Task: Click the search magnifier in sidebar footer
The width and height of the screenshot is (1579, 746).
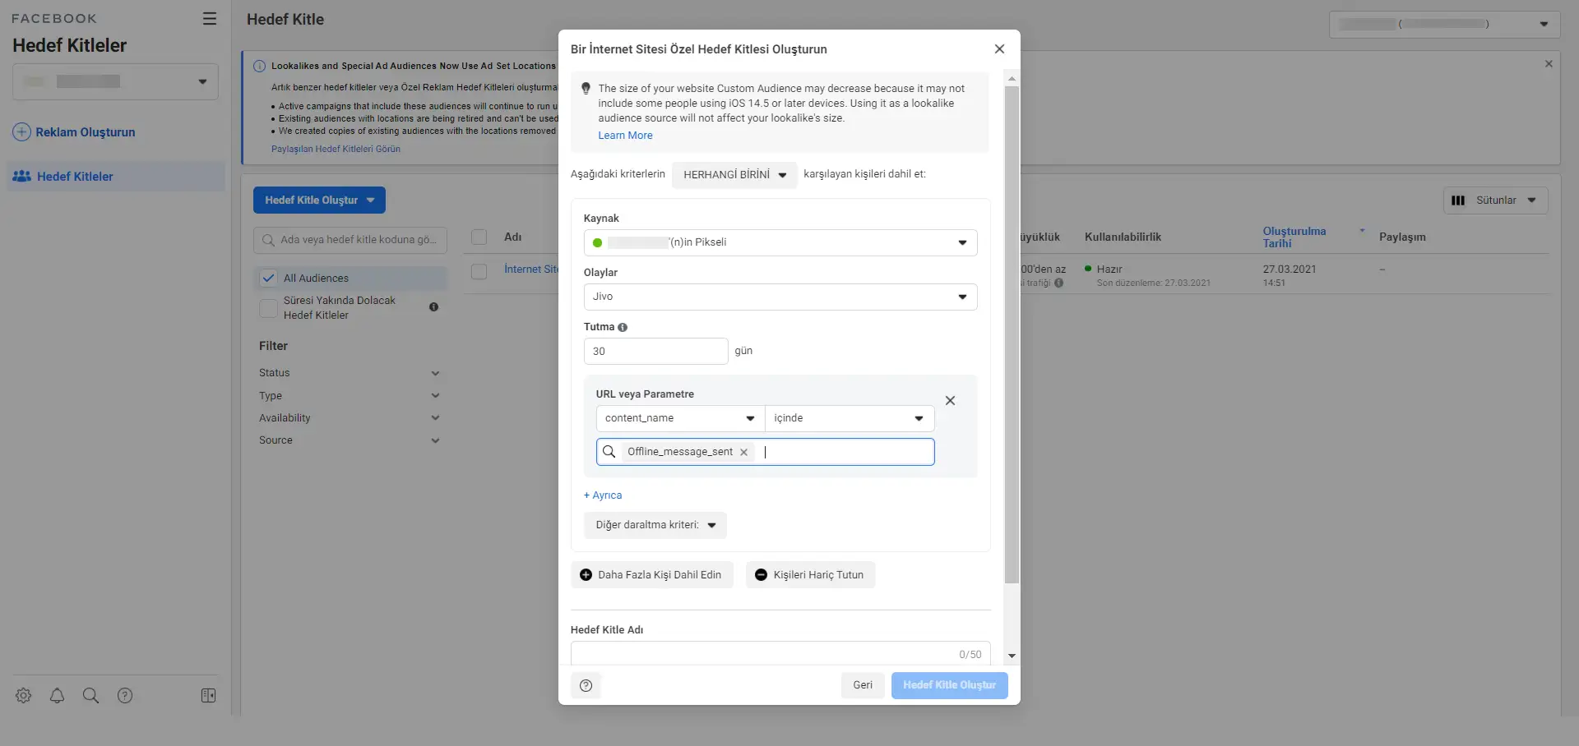Action: 90,696
